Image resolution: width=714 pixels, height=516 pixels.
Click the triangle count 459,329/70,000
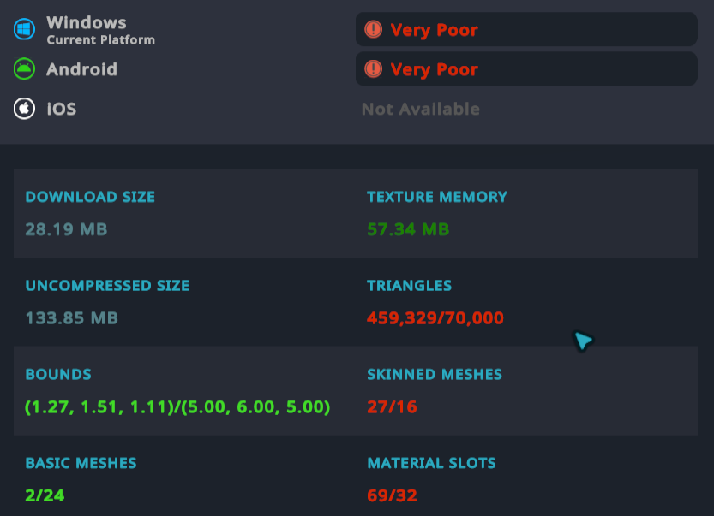(x=435, y=318)
